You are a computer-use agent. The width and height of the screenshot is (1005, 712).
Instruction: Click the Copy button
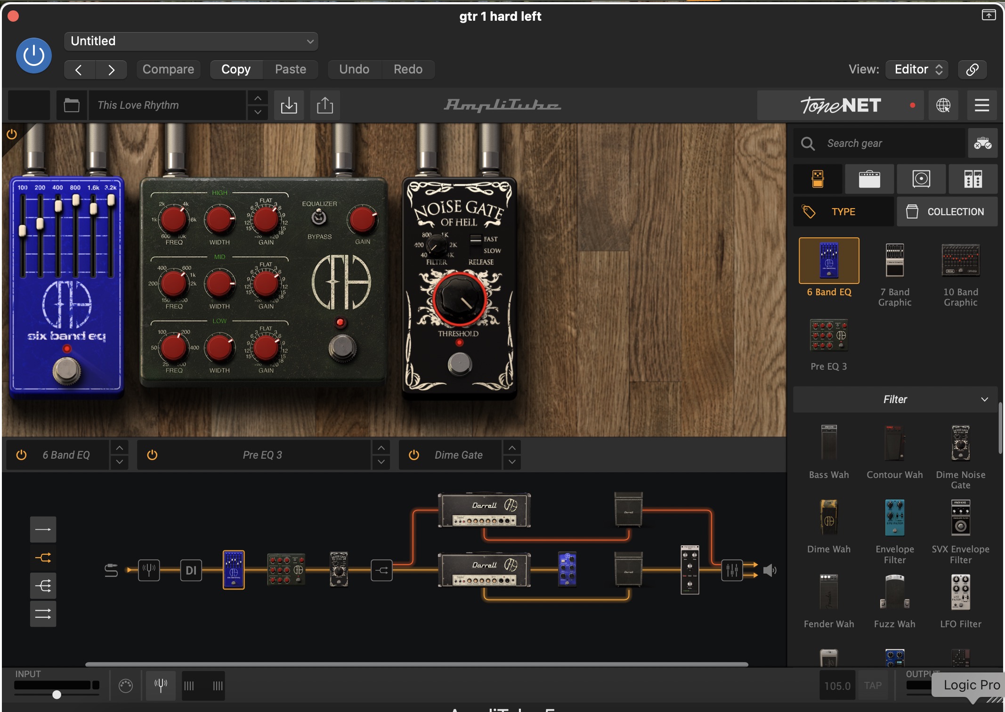pos(236,70)
